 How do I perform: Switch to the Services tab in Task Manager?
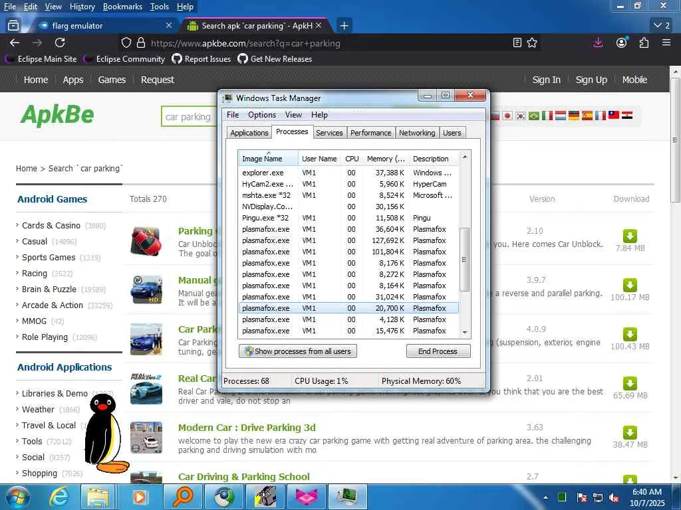(x=329, y=133)
